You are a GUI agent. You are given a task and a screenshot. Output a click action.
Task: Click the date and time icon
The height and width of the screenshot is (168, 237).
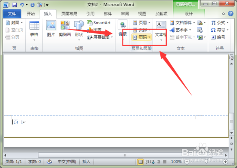tap(200, 30)
